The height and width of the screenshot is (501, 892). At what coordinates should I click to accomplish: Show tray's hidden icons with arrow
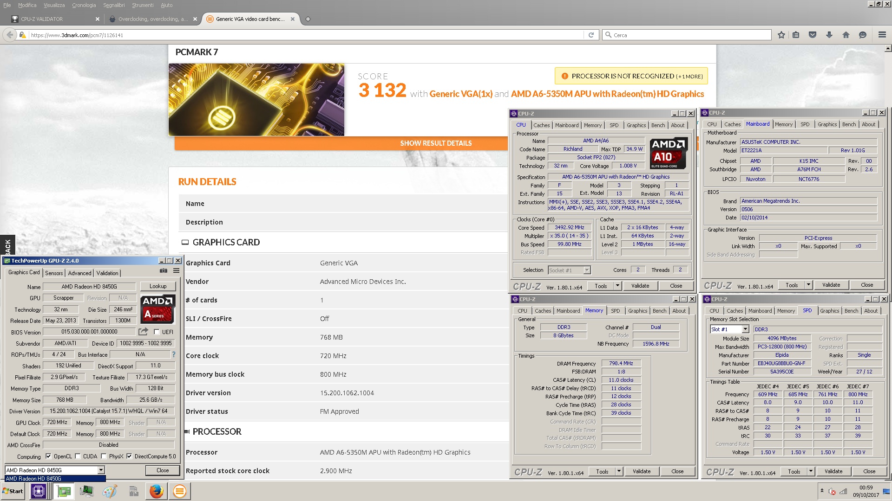pyautogui.click(x=822, y=491)
